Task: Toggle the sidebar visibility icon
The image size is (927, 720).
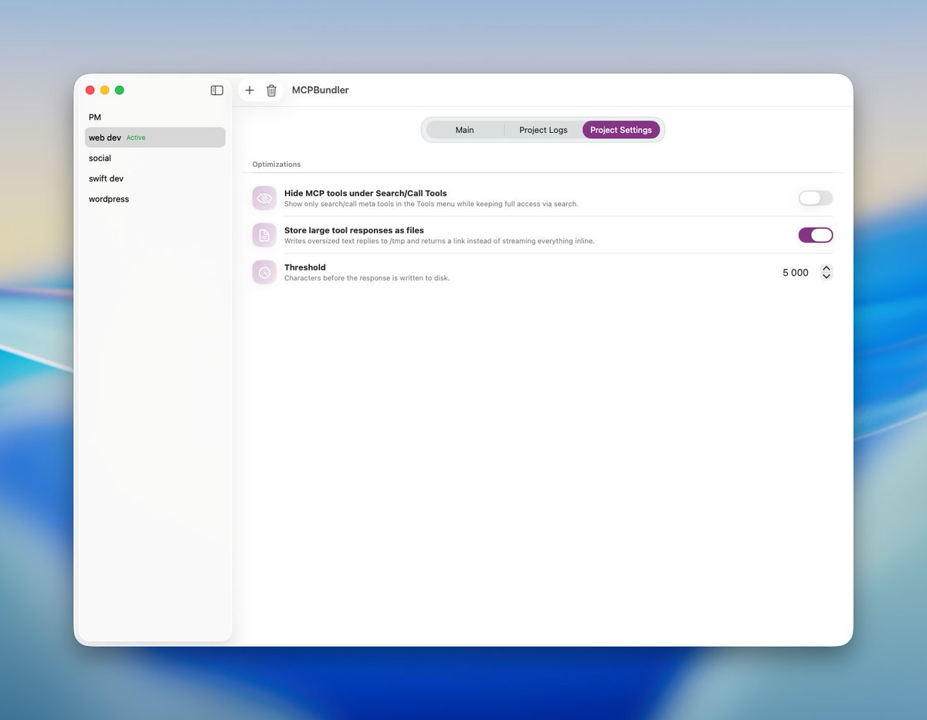Action: (x=216, y=90)
